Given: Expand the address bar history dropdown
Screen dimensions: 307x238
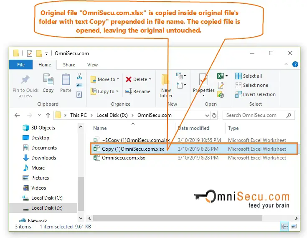Looking at the screenshot, I should click(207, 116).
